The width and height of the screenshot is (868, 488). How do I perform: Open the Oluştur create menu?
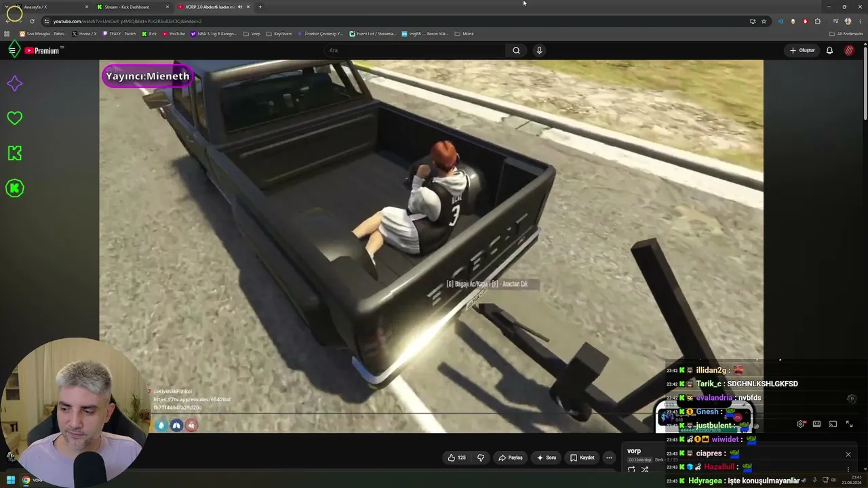(802, 50)
